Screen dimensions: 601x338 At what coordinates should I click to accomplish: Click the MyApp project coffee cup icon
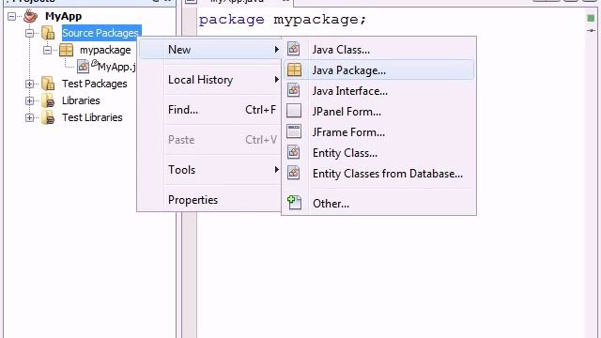tap(31, 16)
